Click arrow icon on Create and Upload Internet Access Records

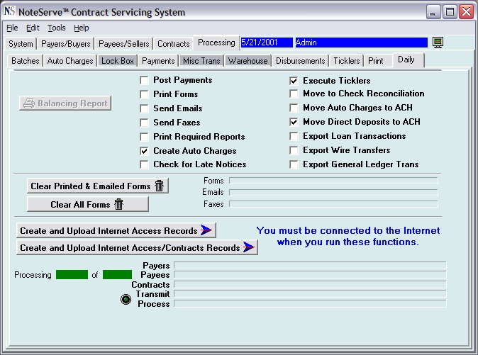[x=206, y=230]
